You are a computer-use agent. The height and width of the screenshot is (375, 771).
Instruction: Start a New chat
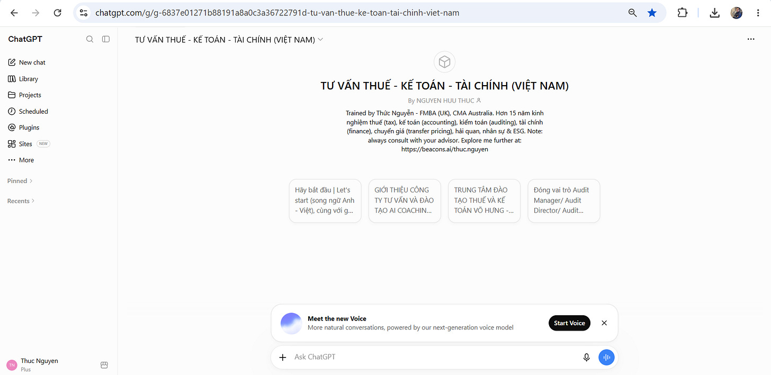point(59,62)
